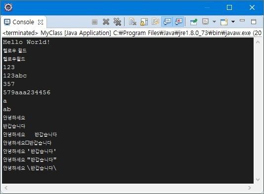Click the horizontal scrollbar left arrow

[x=6, y=188]
